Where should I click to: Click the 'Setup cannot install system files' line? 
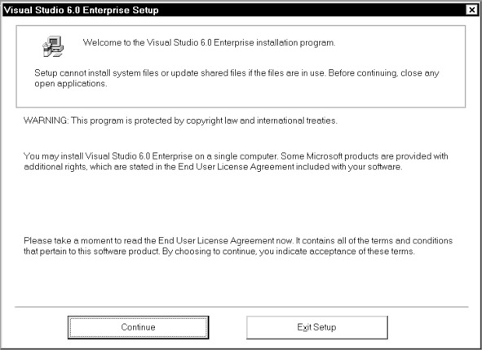[237, 73]
